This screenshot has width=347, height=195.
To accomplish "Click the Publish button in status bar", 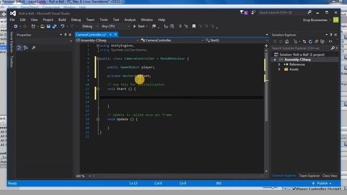I will pos(322,183).
